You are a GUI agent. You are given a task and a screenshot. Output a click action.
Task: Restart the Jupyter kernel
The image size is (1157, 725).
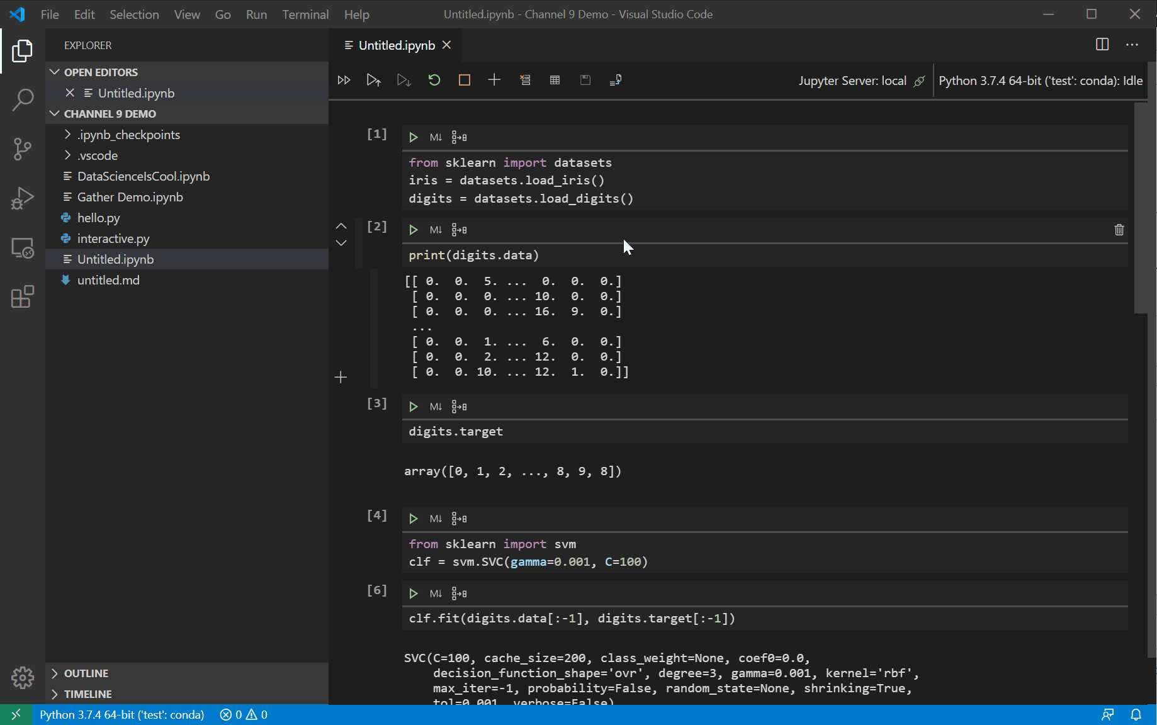click(434, 80)
